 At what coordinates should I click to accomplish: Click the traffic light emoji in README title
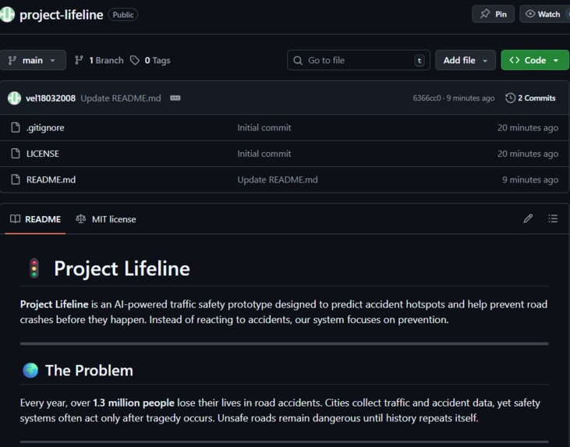pyautogui.click(x=34, y=268)
